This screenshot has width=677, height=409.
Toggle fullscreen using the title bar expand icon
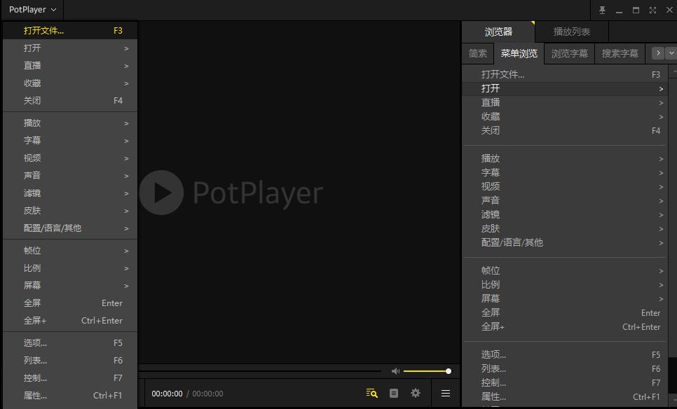coord(653,10)
